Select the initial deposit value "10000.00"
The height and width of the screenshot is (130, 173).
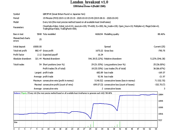tap(37, 47)
